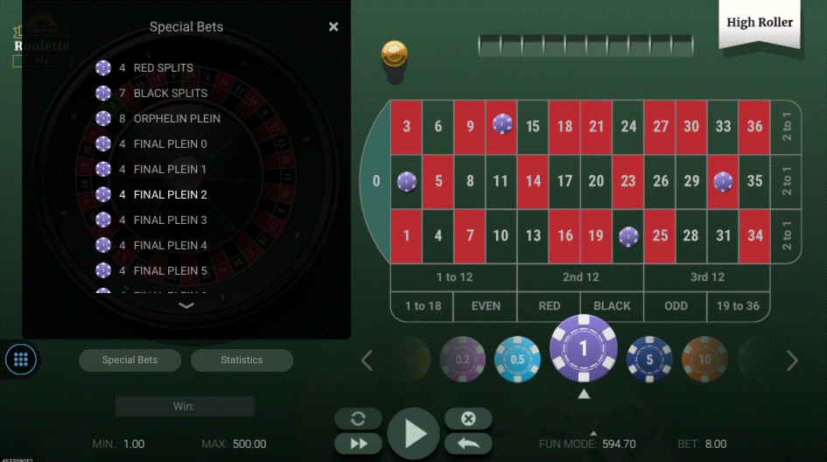Expand more special bets with down chevron
This screenshot has width=827, height=462.
(x=186, y=305)
